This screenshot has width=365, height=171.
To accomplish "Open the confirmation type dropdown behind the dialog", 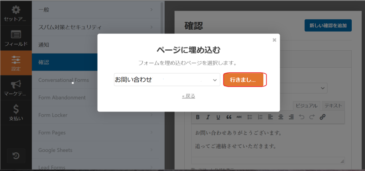I will [303, 88].
